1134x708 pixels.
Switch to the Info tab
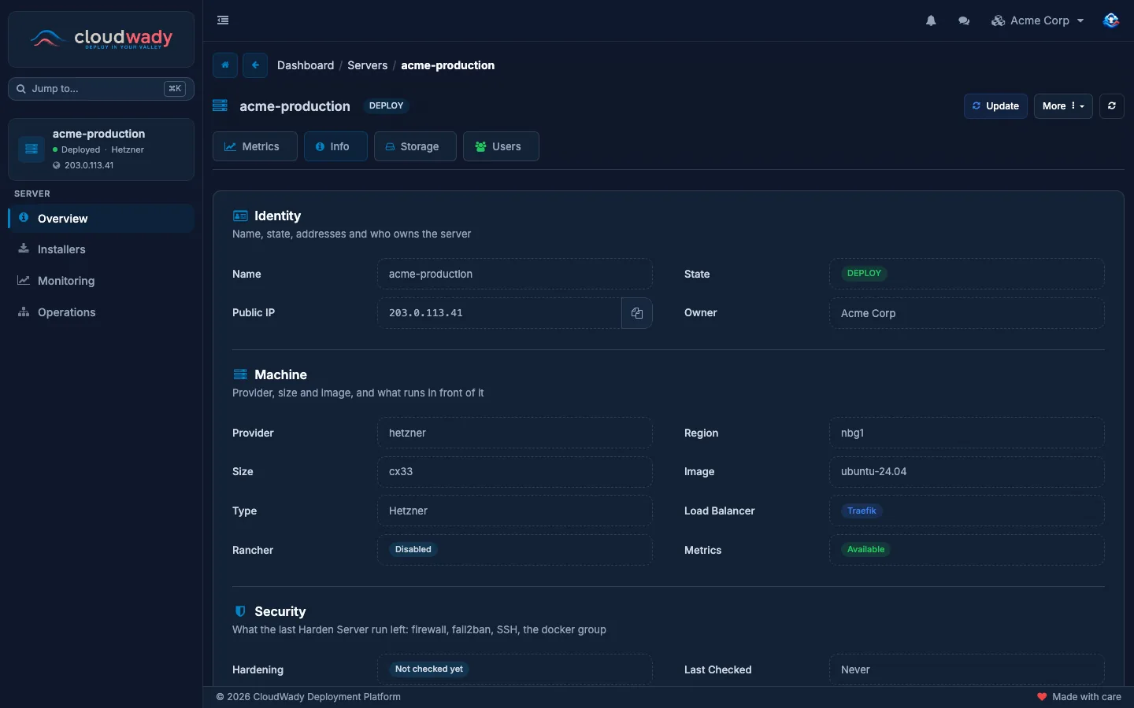click(335, 146)
